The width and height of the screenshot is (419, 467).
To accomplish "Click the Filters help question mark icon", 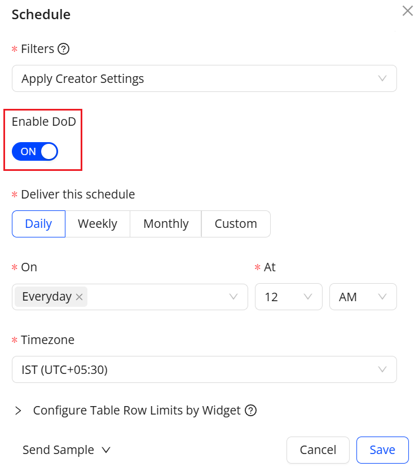I will pos(64,49).
